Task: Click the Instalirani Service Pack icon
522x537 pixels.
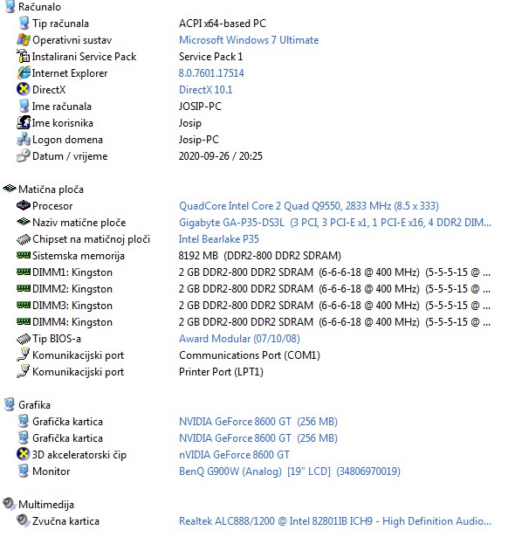Action: [x=24, y=56]
